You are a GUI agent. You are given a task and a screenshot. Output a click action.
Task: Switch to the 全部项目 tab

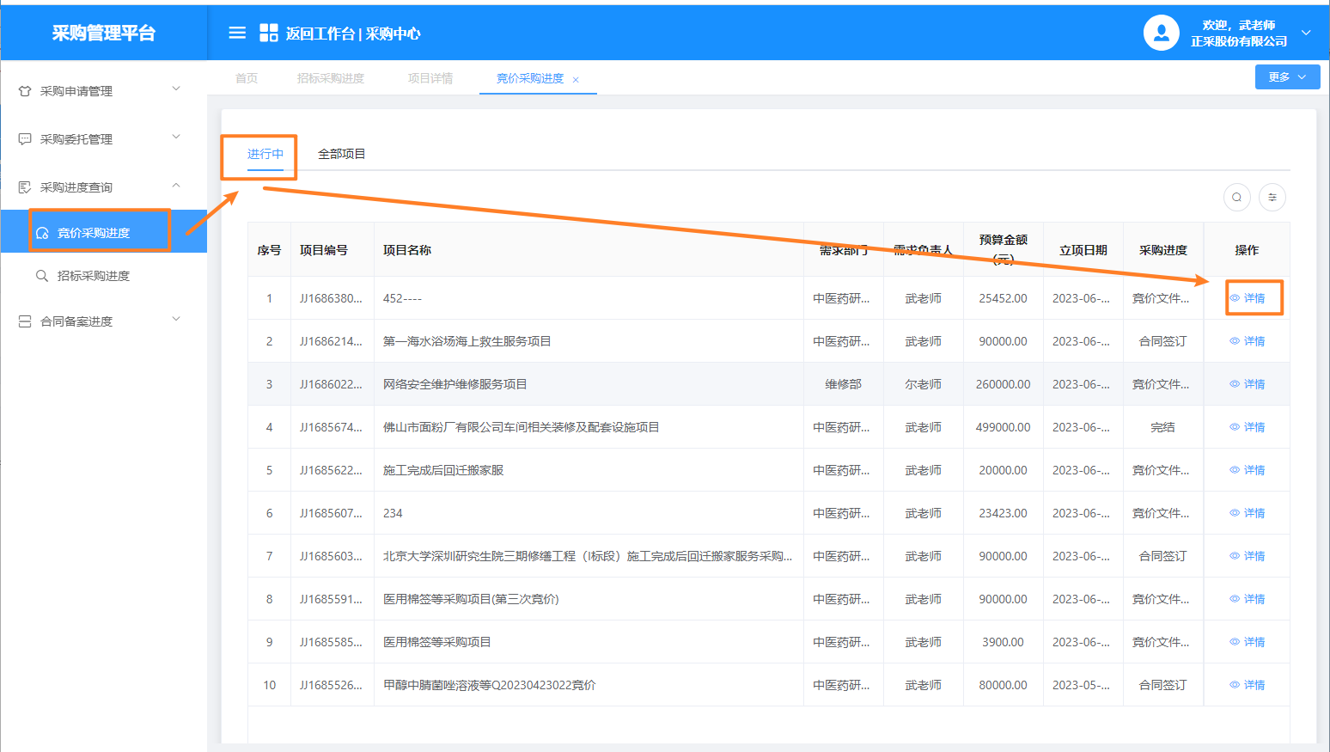pyautogui.click(x=341, y=154)
